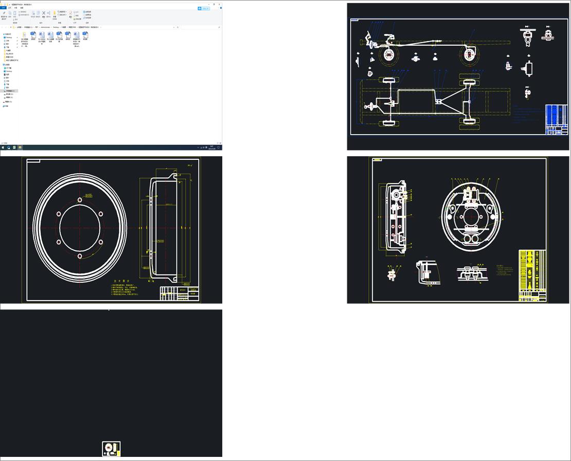
Task: Select Desktop under Quick access
Action: pos(8,38)
